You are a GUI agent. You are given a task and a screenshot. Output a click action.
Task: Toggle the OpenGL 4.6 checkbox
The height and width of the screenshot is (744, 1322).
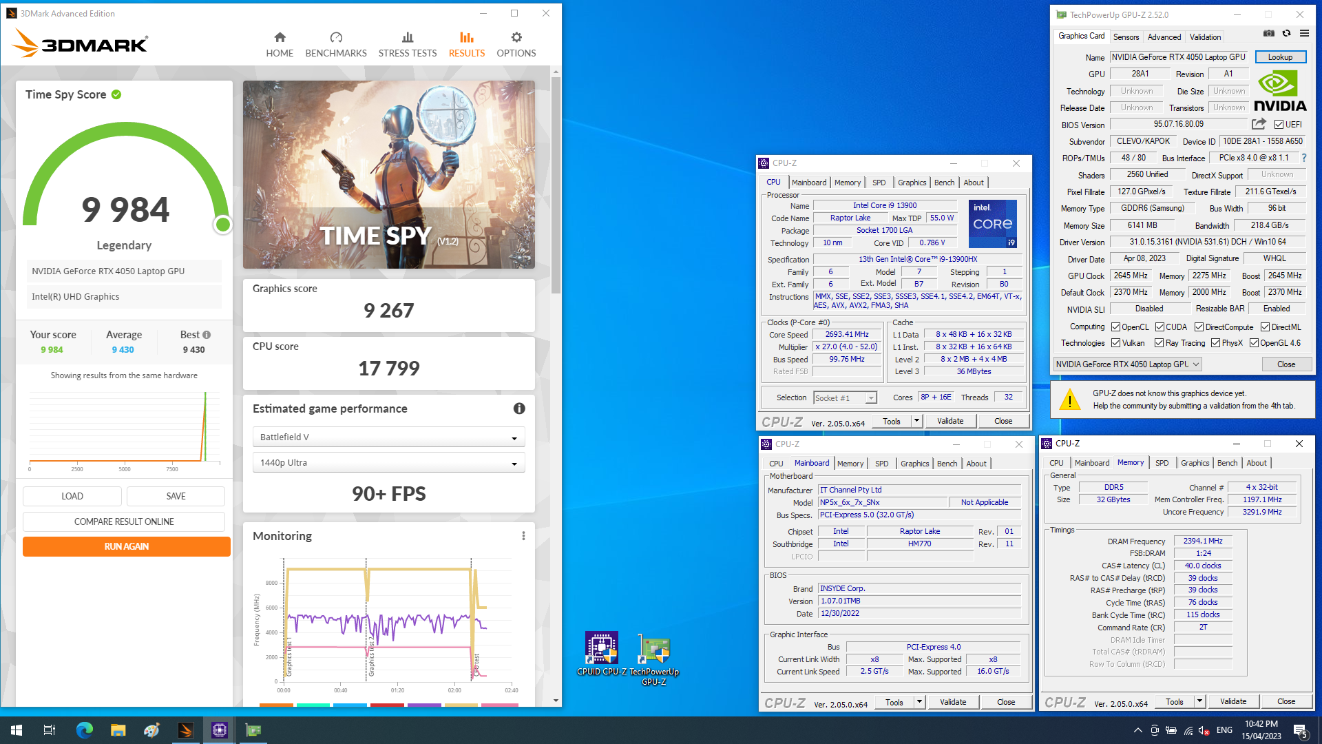coord(1254,343)
